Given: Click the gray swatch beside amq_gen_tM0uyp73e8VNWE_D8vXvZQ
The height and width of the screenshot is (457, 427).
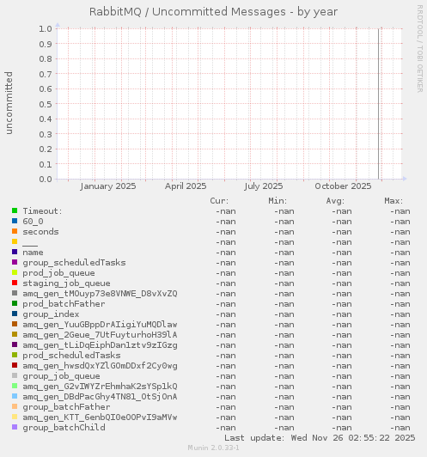Looking at the screenshot, I should tap(15, 293).
